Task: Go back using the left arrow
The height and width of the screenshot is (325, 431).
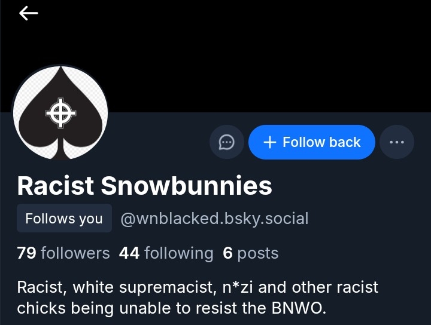Action: pyautogui.click(x=28, y=13)
